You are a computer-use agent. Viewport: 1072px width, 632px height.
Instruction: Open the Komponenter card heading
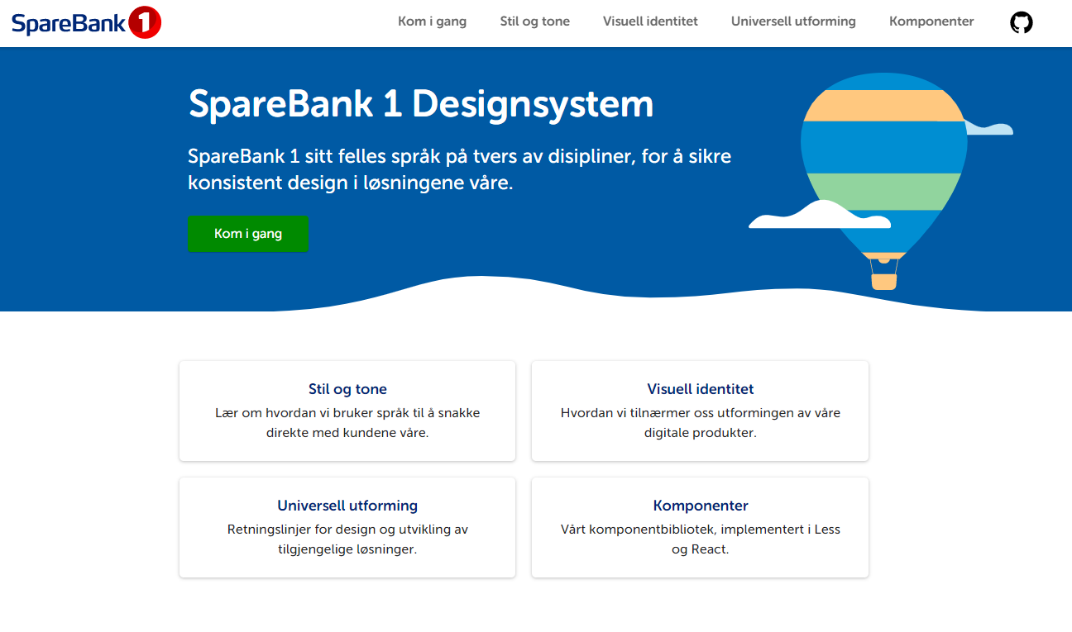701,506
